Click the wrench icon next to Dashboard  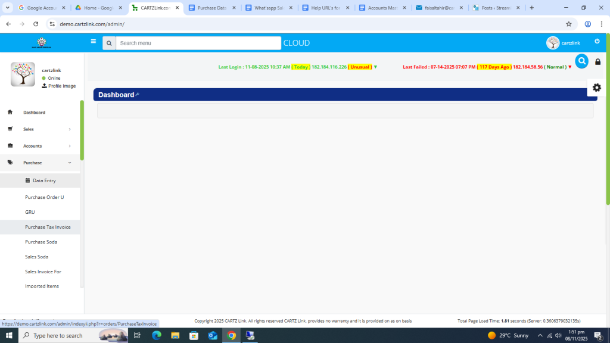tap(138, 95)
